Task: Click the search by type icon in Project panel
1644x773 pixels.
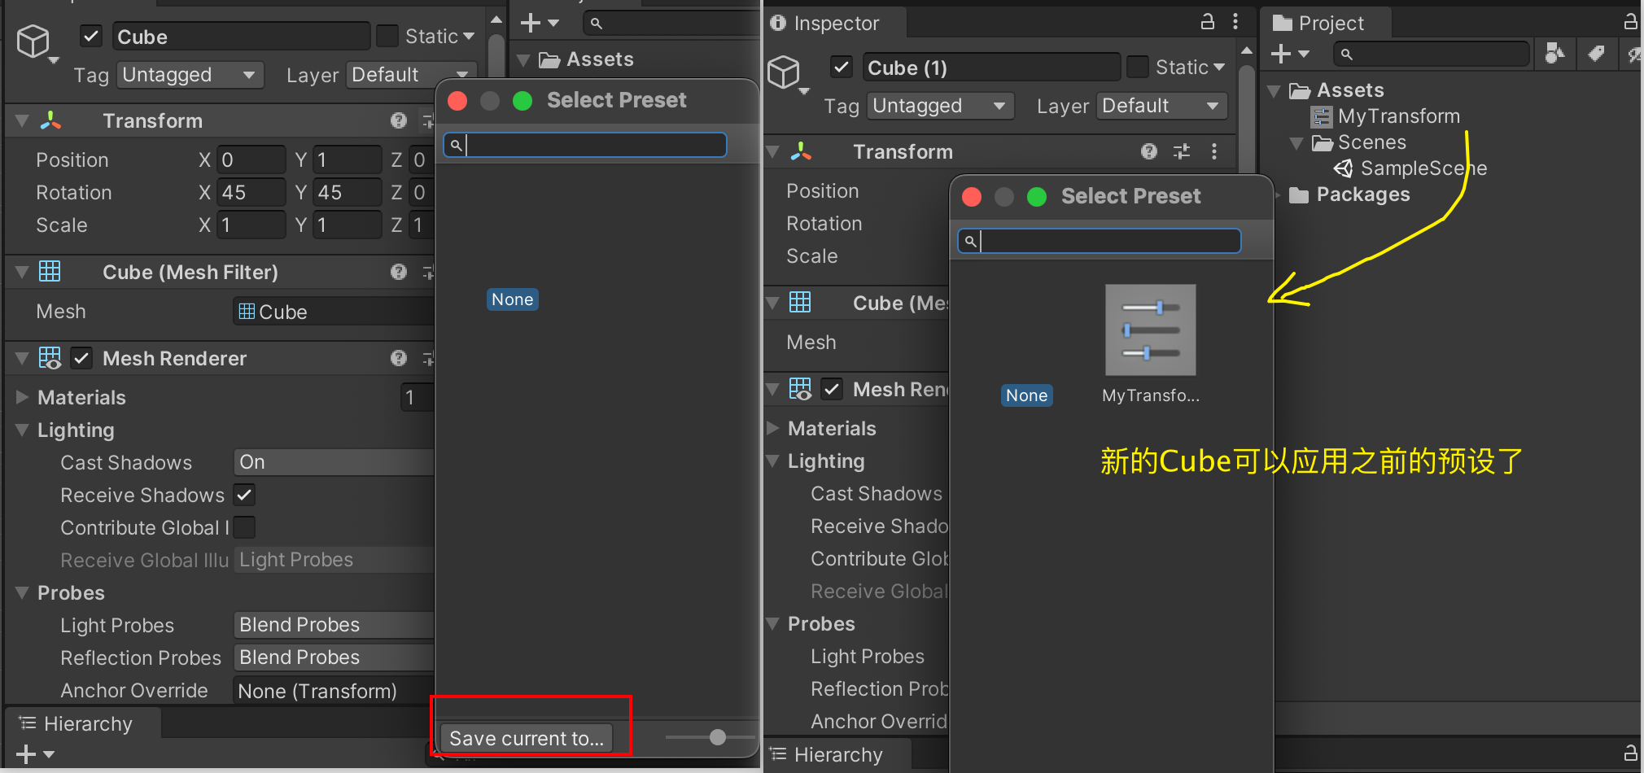Action: 1554,54
